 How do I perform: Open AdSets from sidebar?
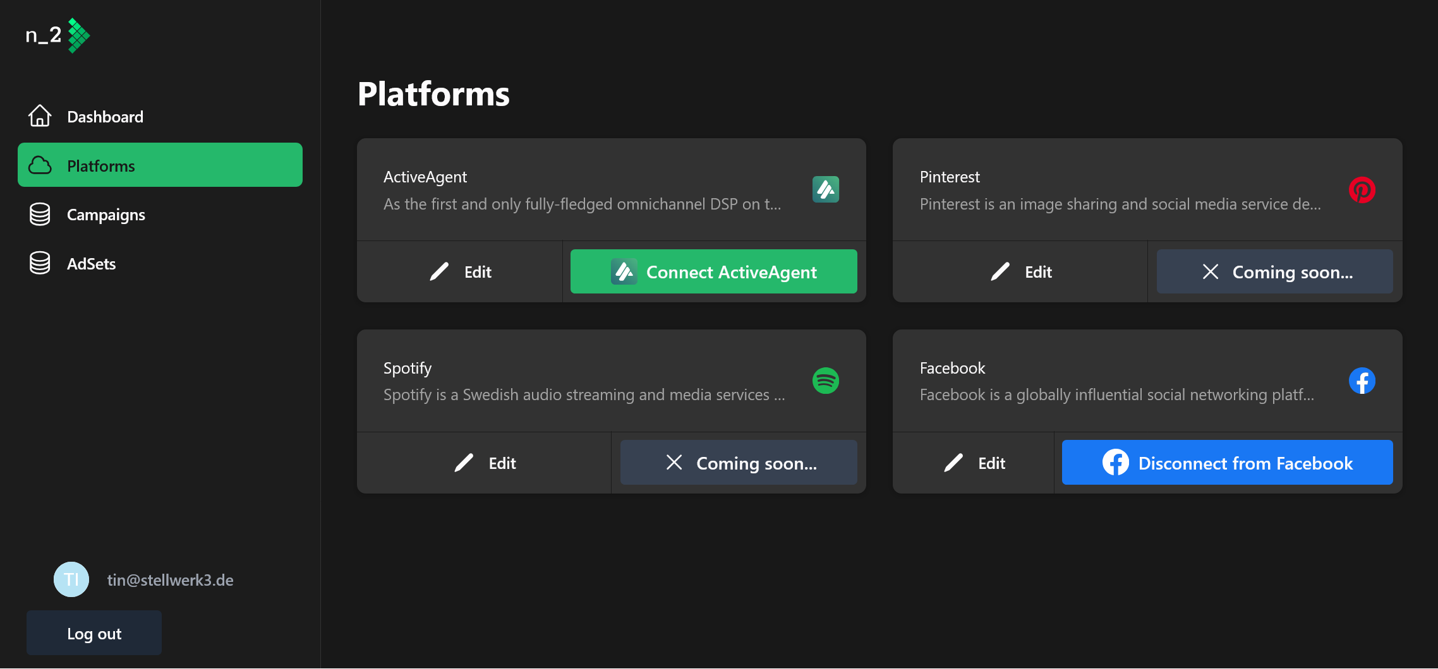(92, 264)
